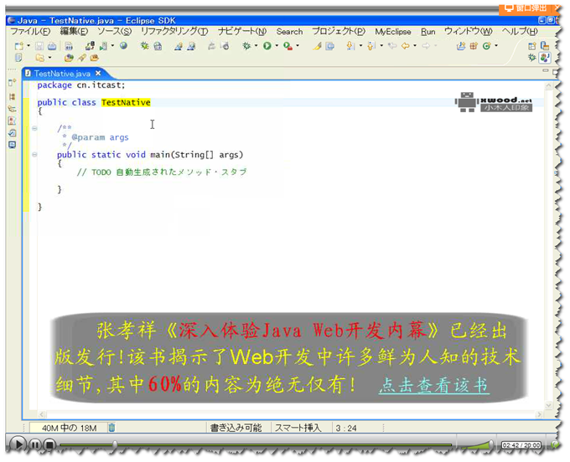Image resolution: width=570 pixels, height=462 pixels.
Task: Click the volume slider handle
Action: click(491, 444)
